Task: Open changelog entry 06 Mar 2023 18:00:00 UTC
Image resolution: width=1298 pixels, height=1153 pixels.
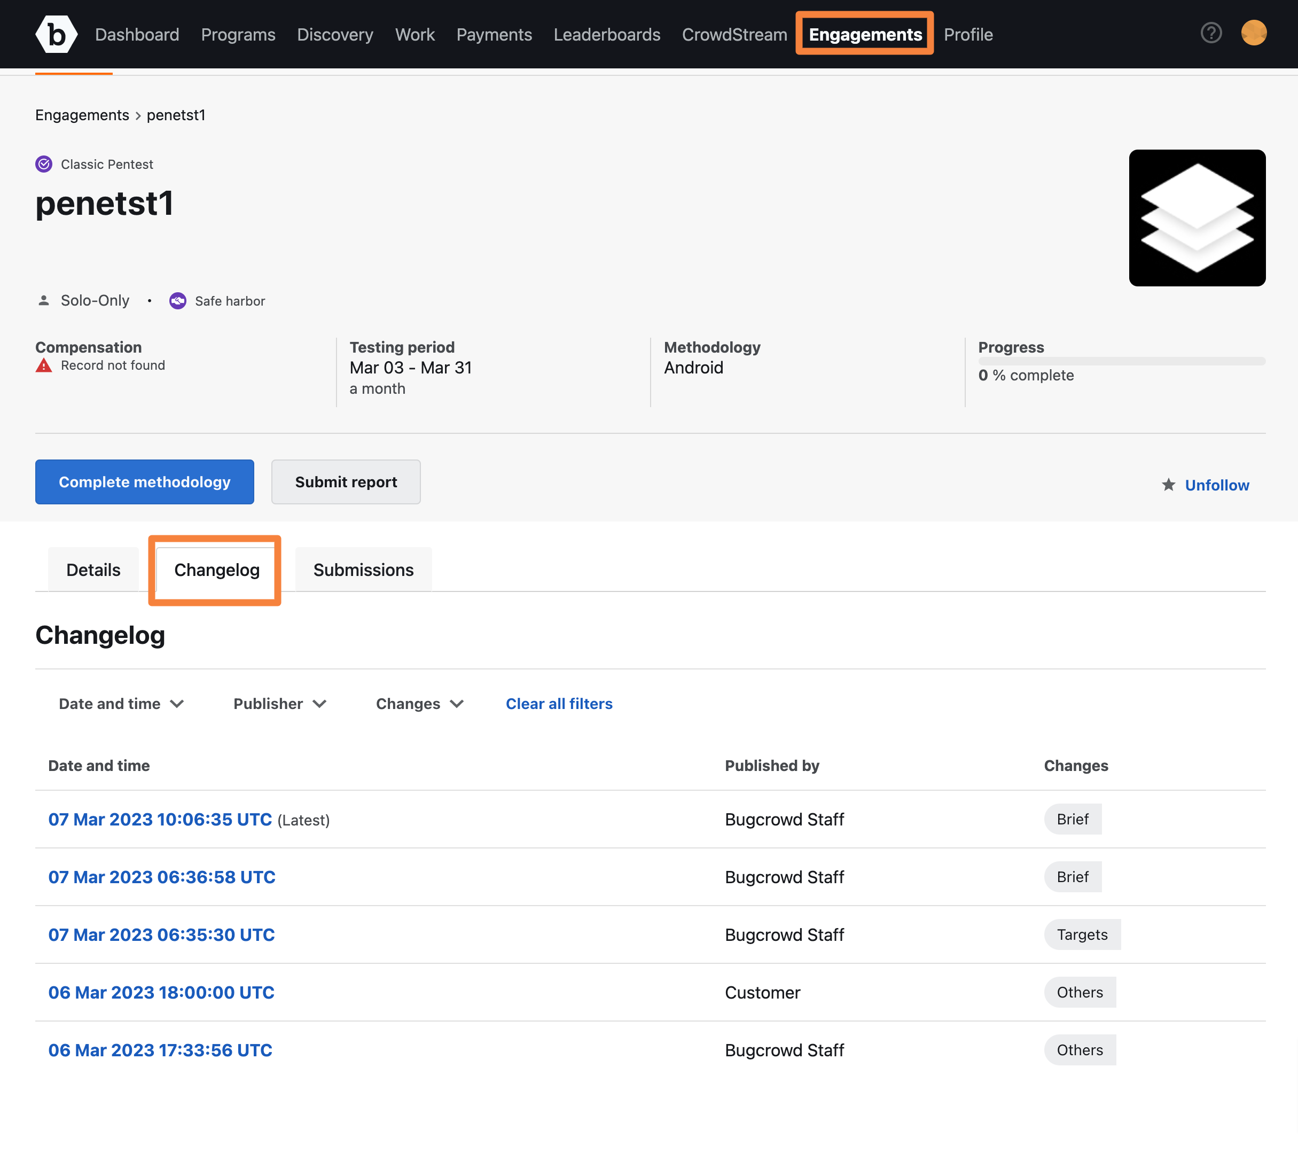Action: pyautogui.click(x=160, y=992)
